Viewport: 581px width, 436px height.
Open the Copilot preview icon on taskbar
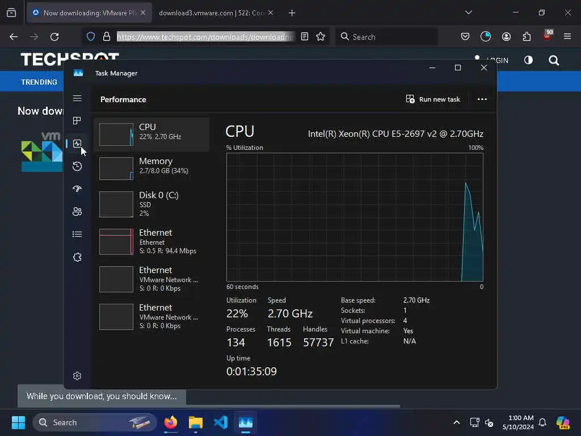(x=563, y=422)
